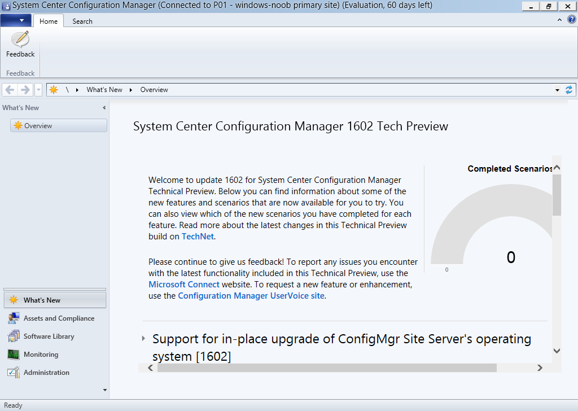Click the horizontal scrollbar left arrow
This screenshot has width=578, height=411.
coord(150,368)
